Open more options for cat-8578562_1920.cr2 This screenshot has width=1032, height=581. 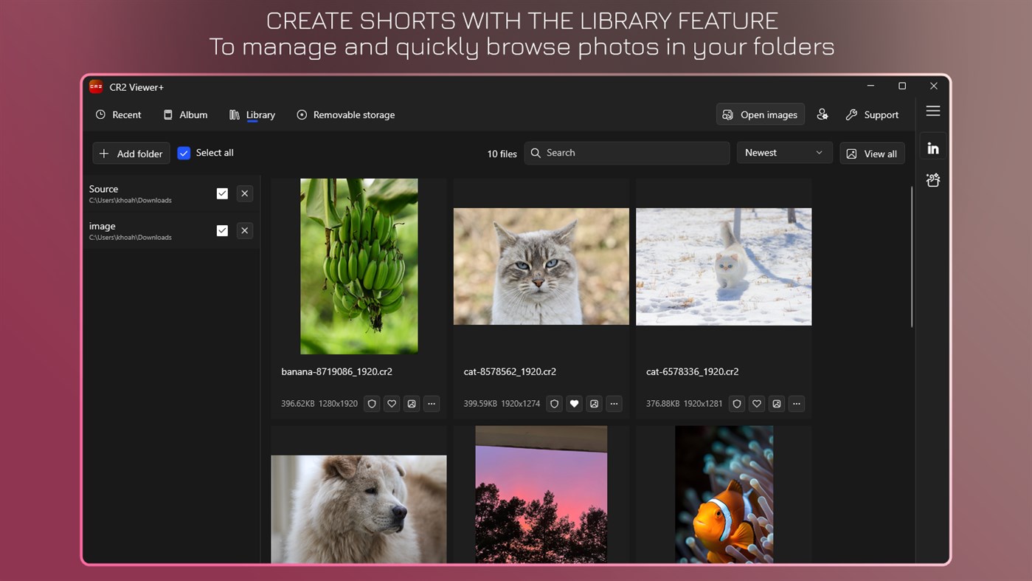pos(614,404)
